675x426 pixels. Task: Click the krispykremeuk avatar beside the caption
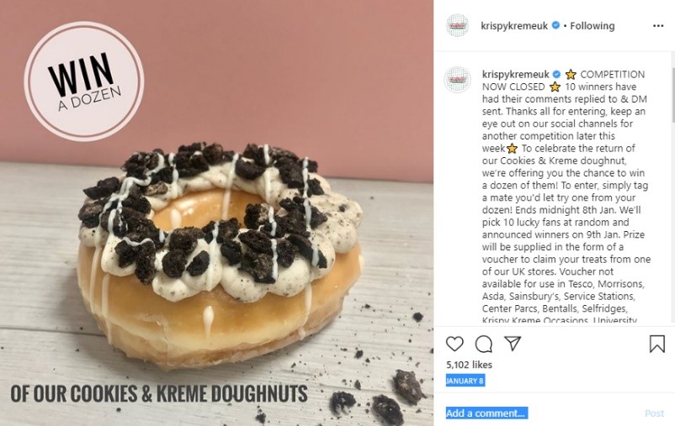coord(458,80)
